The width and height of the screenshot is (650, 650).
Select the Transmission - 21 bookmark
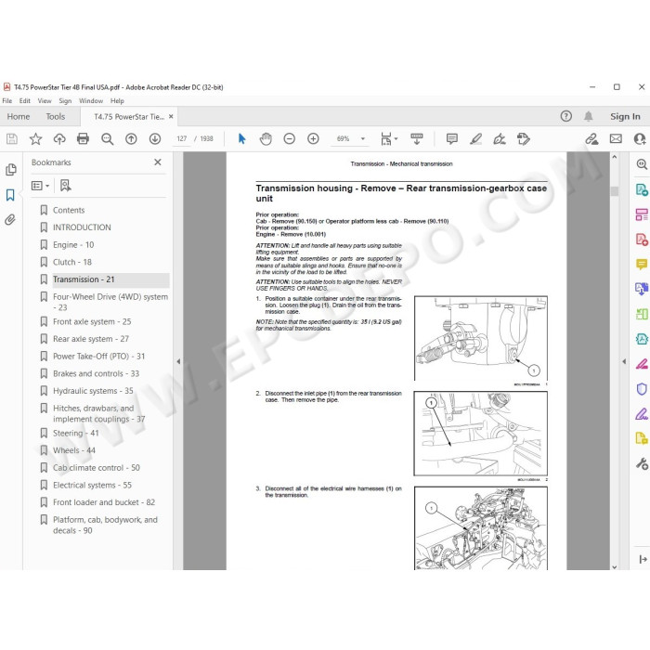84,279
